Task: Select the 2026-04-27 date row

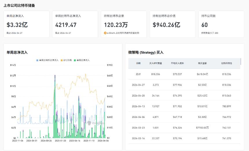Action: (138, 85)
